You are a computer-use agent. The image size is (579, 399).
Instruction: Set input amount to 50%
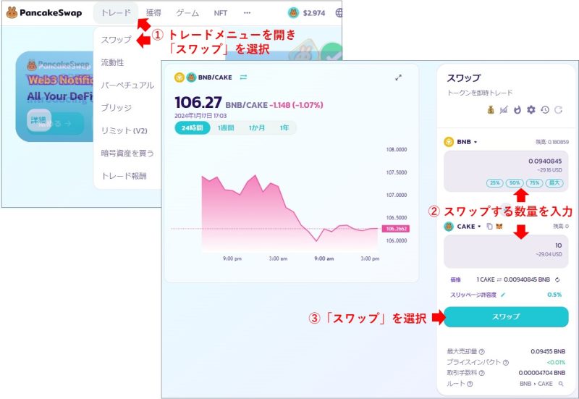(x=515, y=183)
